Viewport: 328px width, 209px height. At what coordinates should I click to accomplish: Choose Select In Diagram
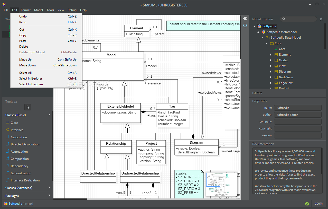point(46,84)
